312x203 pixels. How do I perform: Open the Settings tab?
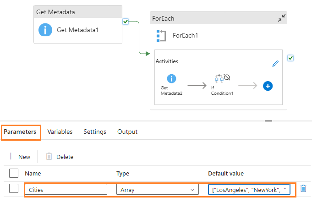pyautogui.click(x=95, y=132)
